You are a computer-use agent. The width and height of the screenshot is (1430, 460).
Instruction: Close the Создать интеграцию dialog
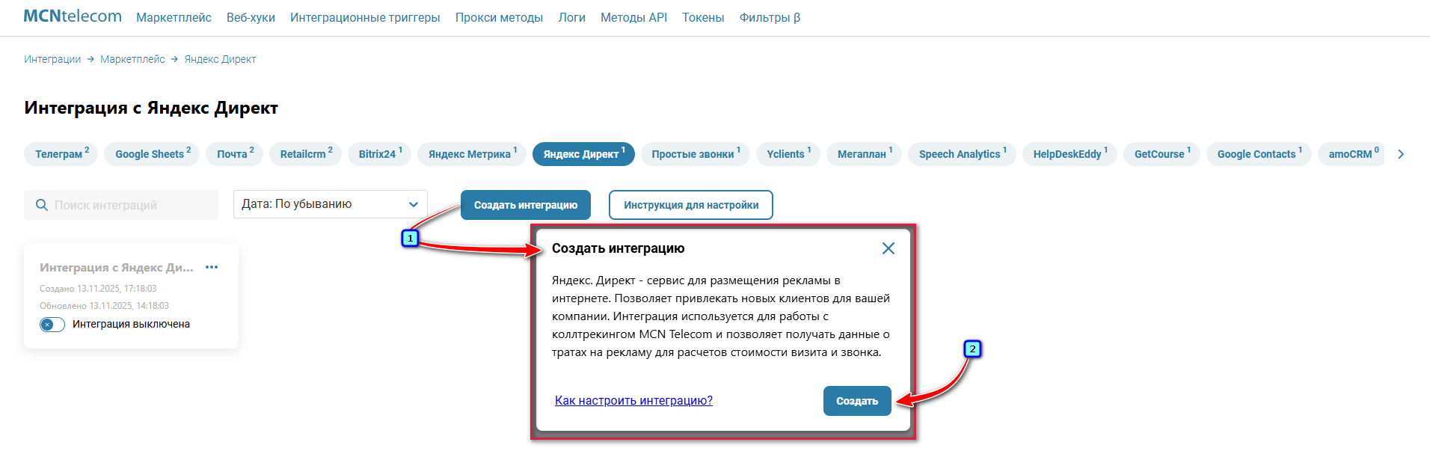(x=889, y=248)
